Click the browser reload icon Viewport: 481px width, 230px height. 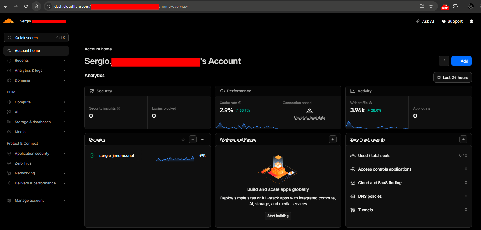(26, 6)
